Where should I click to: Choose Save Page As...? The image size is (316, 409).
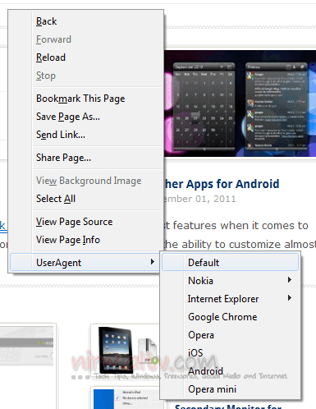click(86, 117)
